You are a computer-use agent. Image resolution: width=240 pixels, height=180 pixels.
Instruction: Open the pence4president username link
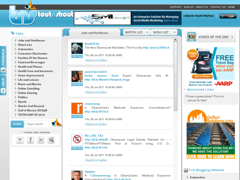click(96, 72)
